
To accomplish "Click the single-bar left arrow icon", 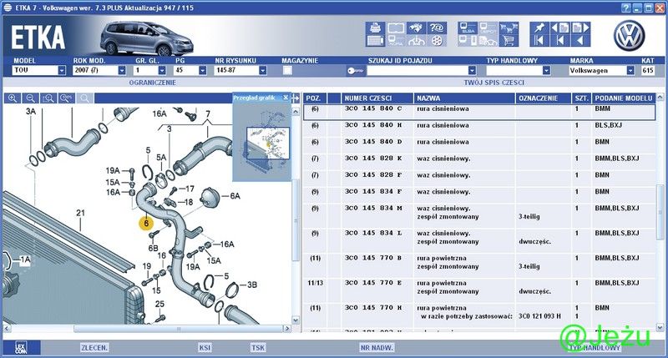I will [x=560, y=41].
